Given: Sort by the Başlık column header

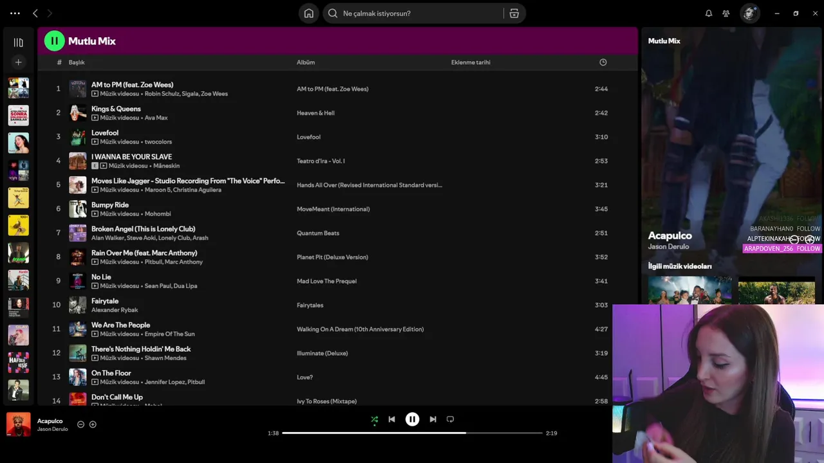Looking at the screenshot, I should [x=77, y=62].
